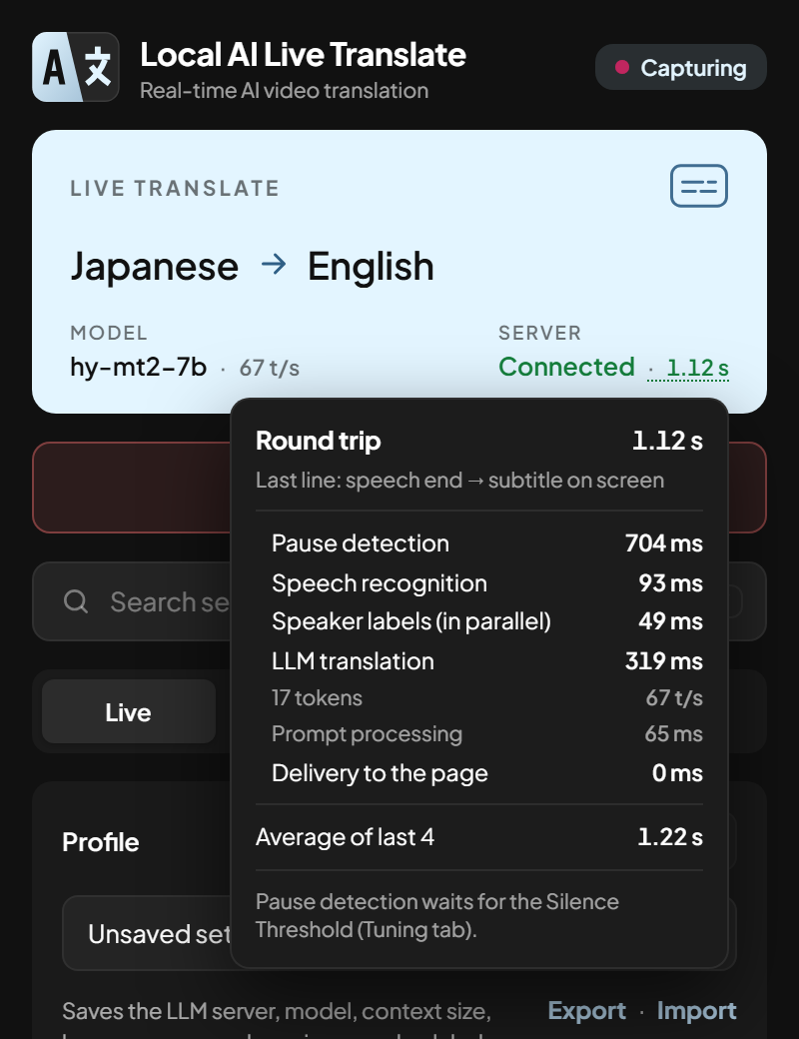
Task: Click the Pause detection row
Action: click(x=487, y=543)
